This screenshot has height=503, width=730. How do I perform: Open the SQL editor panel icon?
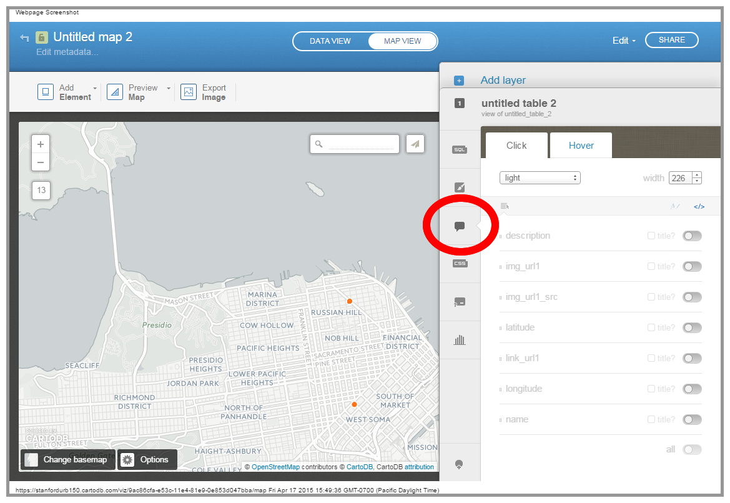pyautogui.click(x=460, y=149)
